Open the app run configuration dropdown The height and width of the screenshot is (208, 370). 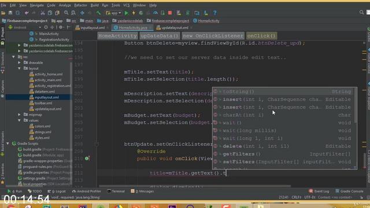(113, 13)
